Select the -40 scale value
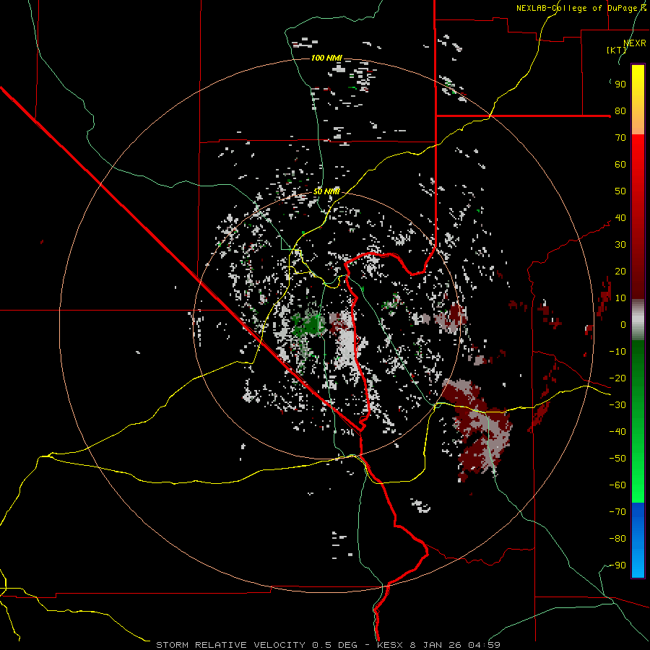 (x=617, y=432)
